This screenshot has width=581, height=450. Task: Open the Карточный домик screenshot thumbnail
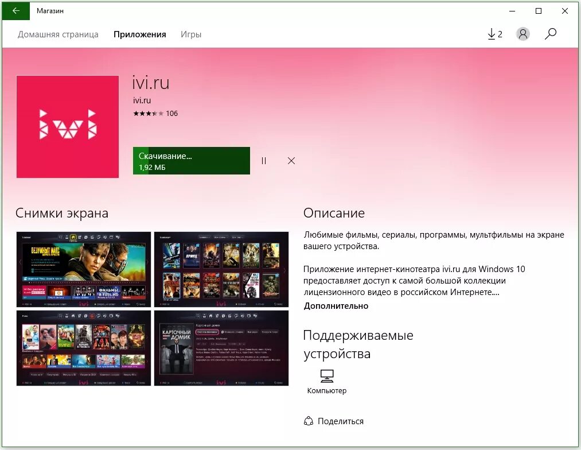pos(221,348)
